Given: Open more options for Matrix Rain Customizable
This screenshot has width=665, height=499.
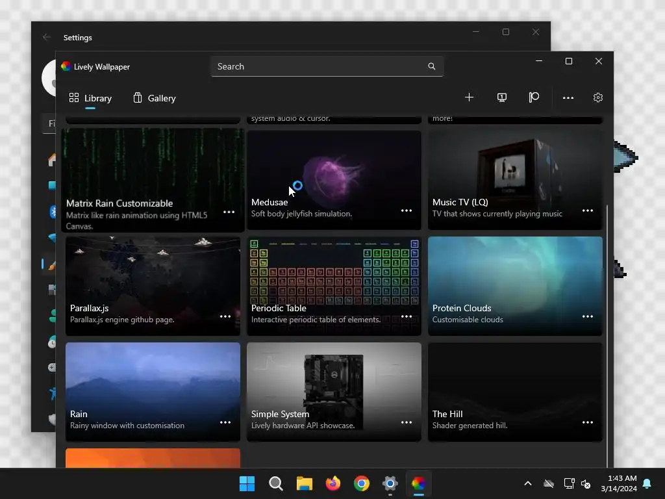Looking at the screenshot, I should click(x=229, y=212).
